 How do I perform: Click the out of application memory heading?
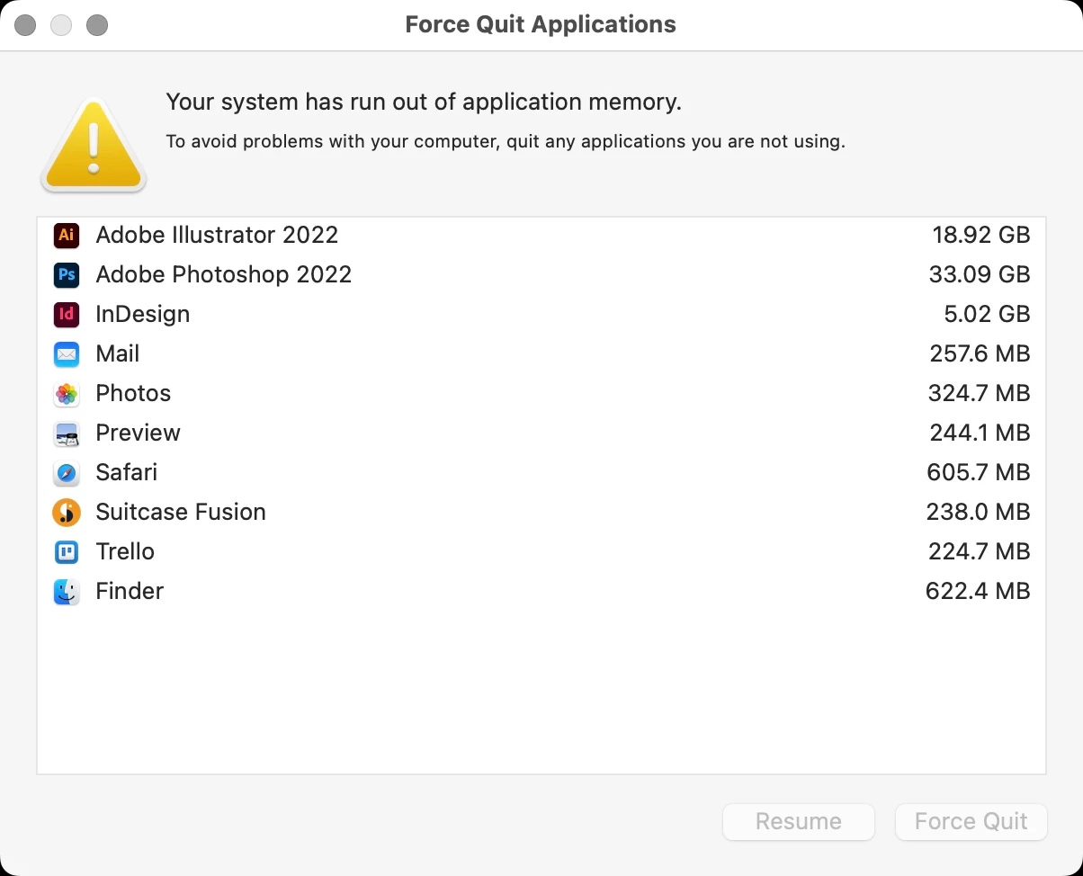(x=424, y=103)
